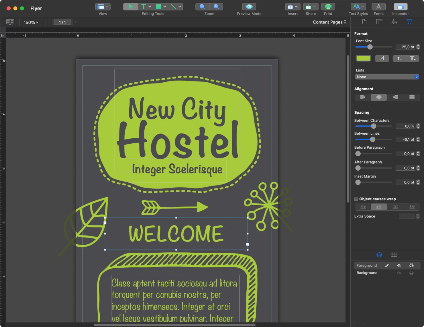424x327 pixels.
Task: Adjust the Between Characters slider
Action: tap(374, 126)
